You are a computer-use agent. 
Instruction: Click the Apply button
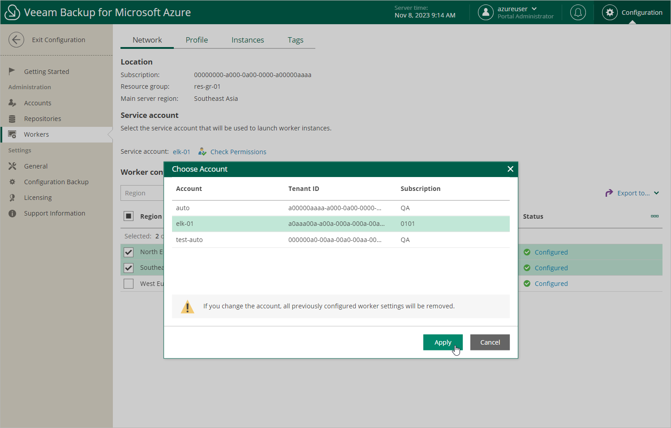click(443, 342)
